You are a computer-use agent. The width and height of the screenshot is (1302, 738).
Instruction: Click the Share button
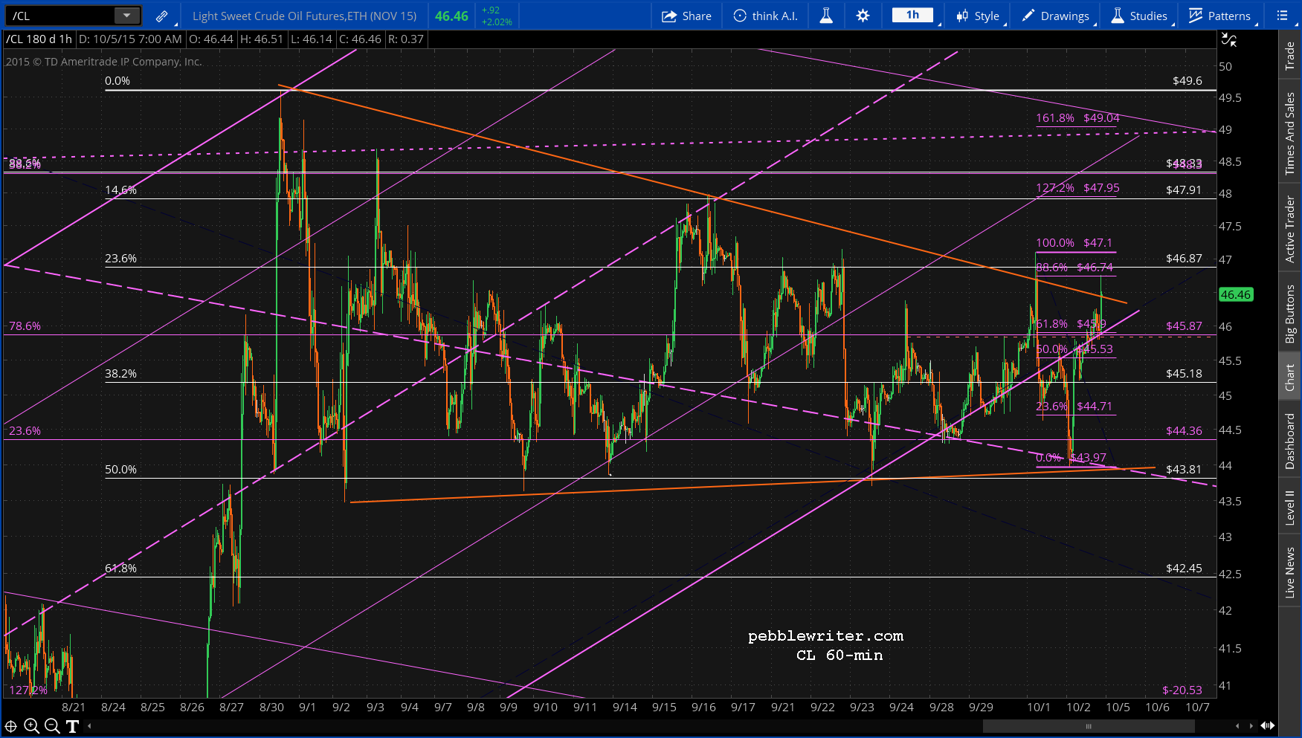pyautogui.click(x=686, y=16)
